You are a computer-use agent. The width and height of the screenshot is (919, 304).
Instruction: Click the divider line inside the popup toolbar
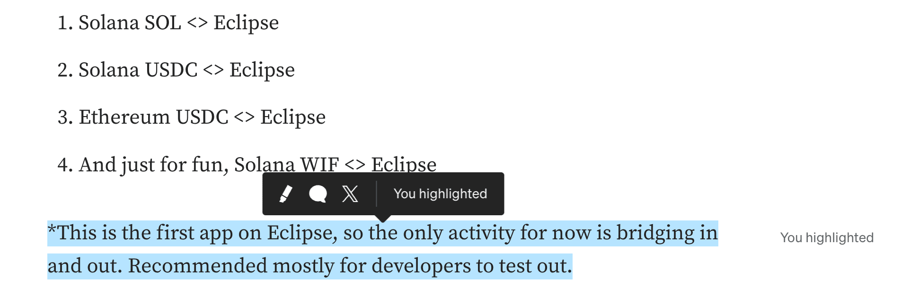click(x=376, y=194)
